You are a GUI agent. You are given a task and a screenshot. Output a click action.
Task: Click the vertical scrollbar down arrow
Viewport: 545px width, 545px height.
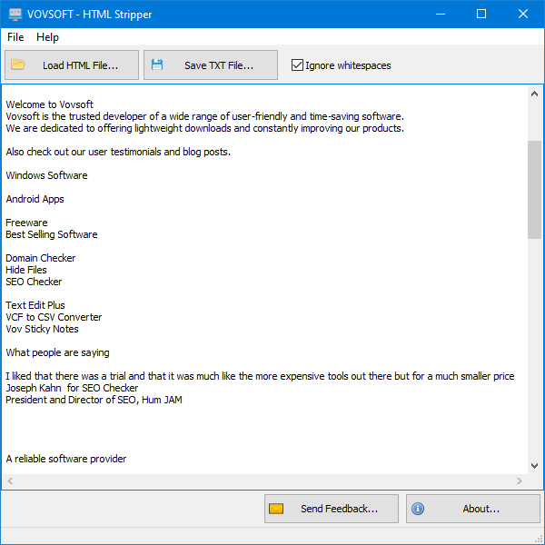(534, 466)
